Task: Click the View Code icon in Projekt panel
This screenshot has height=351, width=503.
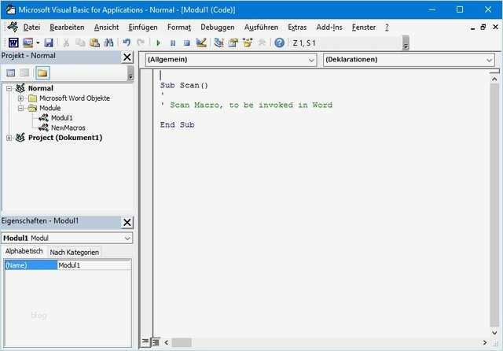Action: point(11,72)
